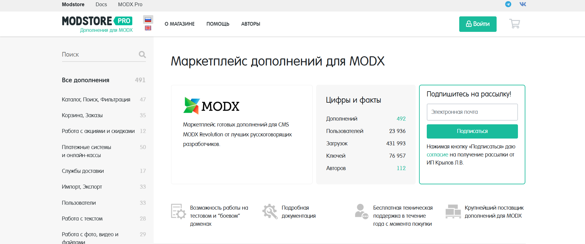Image resolution: width=585 pixels, height=244 pixels.
Task: Open the Telegram channel icon
Action: tap(508, 4)
